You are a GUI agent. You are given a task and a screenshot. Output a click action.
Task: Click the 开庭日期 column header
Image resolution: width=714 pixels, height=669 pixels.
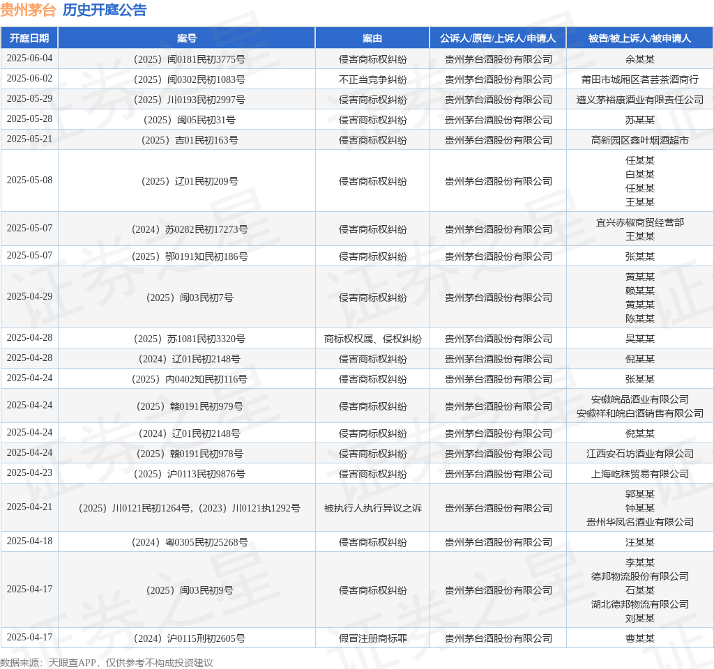(x=29, y=38)
